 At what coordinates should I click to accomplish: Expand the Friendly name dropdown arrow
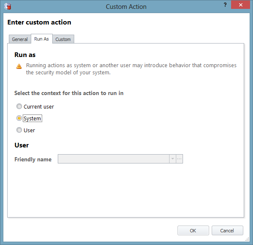[x=172, y=159]
